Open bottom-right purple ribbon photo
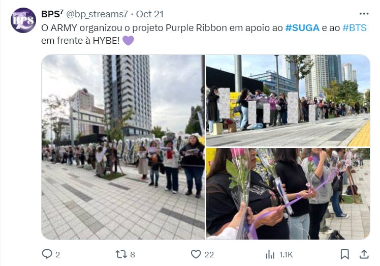The height and width of the screenshot is (266, 380). 288,194
